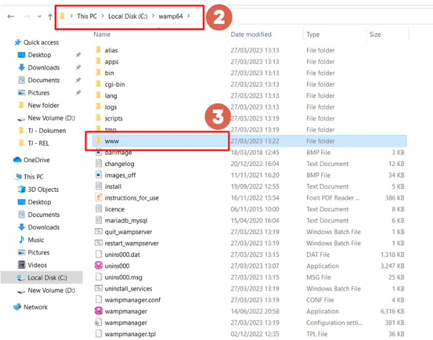Screen dimensions: 433x340
Task: Select the uninstall_services batch file icon
Action: point(98,288)
